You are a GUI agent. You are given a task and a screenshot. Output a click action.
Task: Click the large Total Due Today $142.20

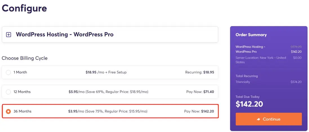point(249,104)
